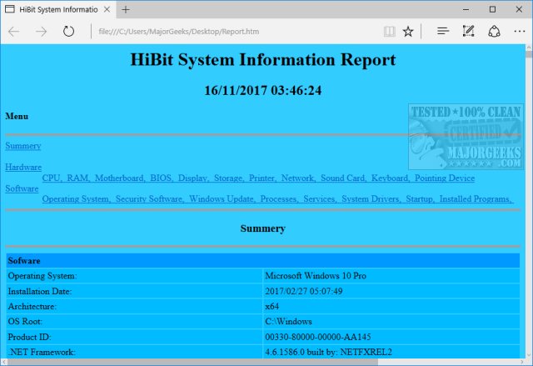Jump to the Pointing Device section link
533x366 pixels.
[444, 178]
